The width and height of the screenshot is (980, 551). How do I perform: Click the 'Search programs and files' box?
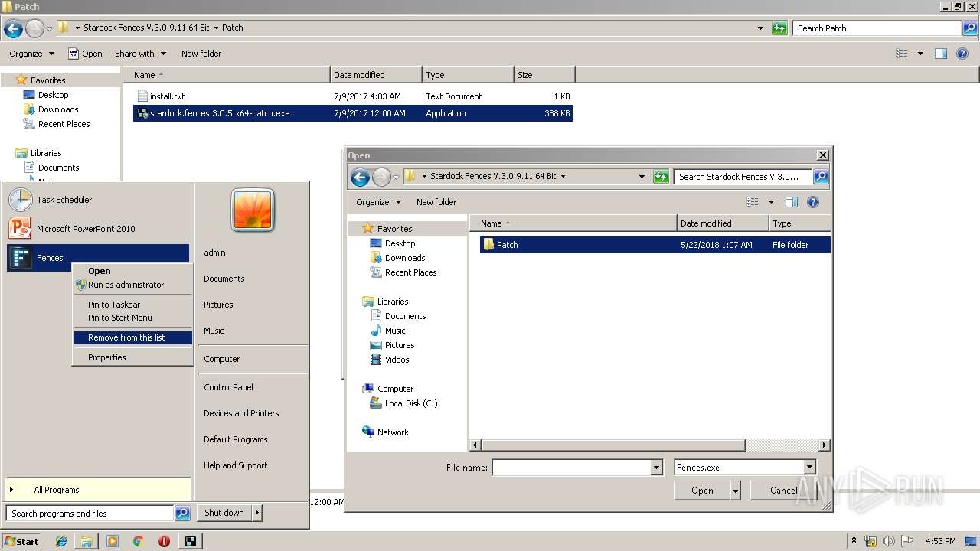[90, 514]
